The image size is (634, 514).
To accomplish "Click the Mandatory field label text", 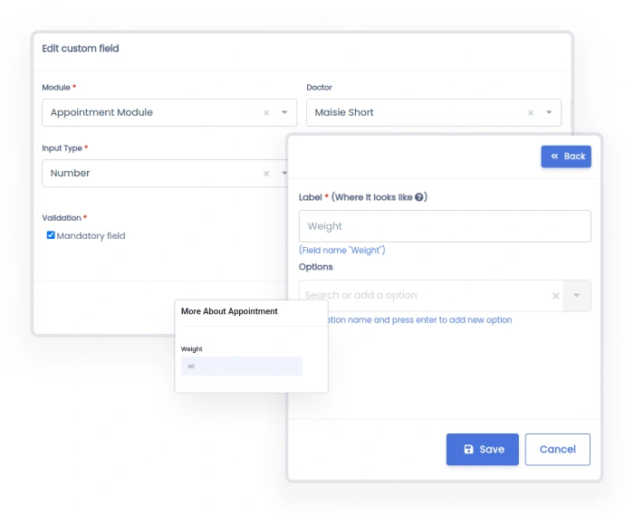I will pos(91,236).
